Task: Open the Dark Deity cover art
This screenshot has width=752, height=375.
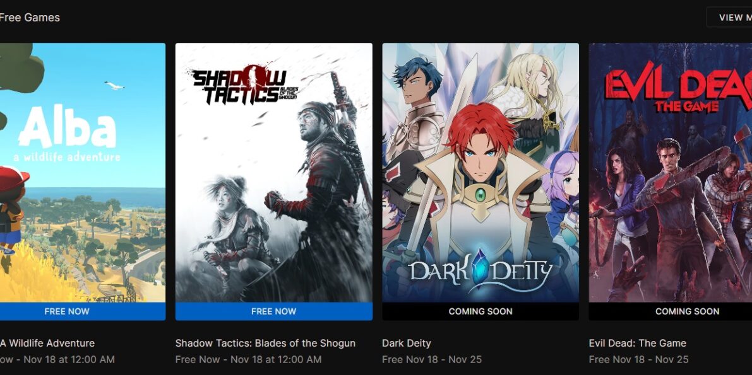Action: (480, 173)
